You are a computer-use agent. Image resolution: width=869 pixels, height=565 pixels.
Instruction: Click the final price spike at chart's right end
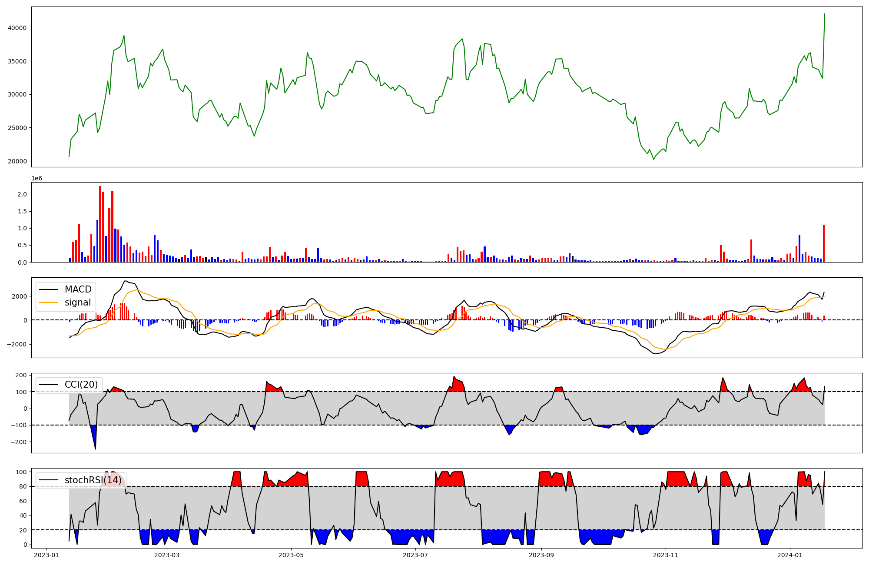point(824,14)
